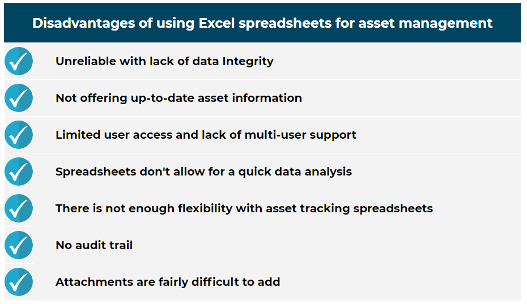Select the checkmark beside 'Limited user access'
Viewport: 527px width, 304px height.
click(19, 135)
